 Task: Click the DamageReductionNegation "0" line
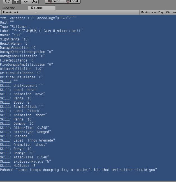click(x=27, y=52)
